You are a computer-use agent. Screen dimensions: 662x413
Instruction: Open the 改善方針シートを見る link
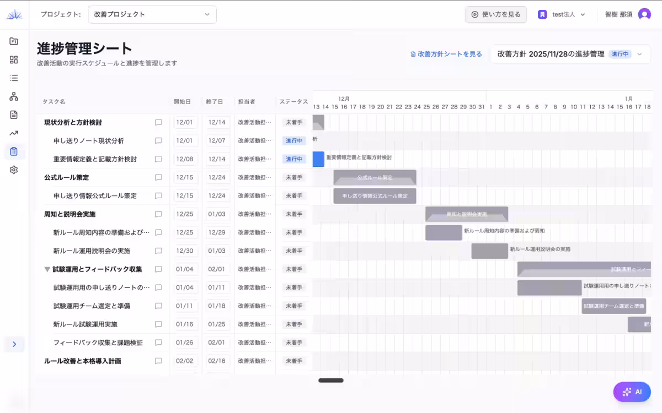coord(447,54)
